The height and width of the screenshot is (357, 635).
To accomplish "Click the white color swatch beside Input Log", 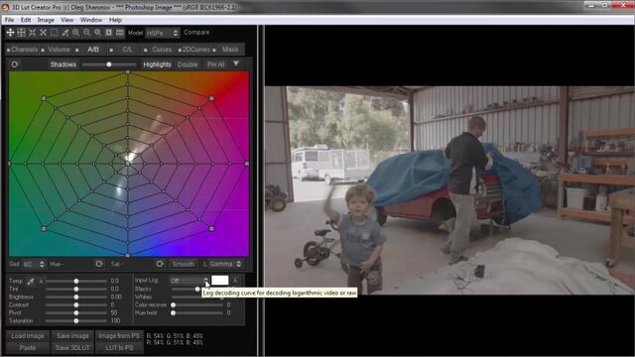I will (x=220, y=280).
